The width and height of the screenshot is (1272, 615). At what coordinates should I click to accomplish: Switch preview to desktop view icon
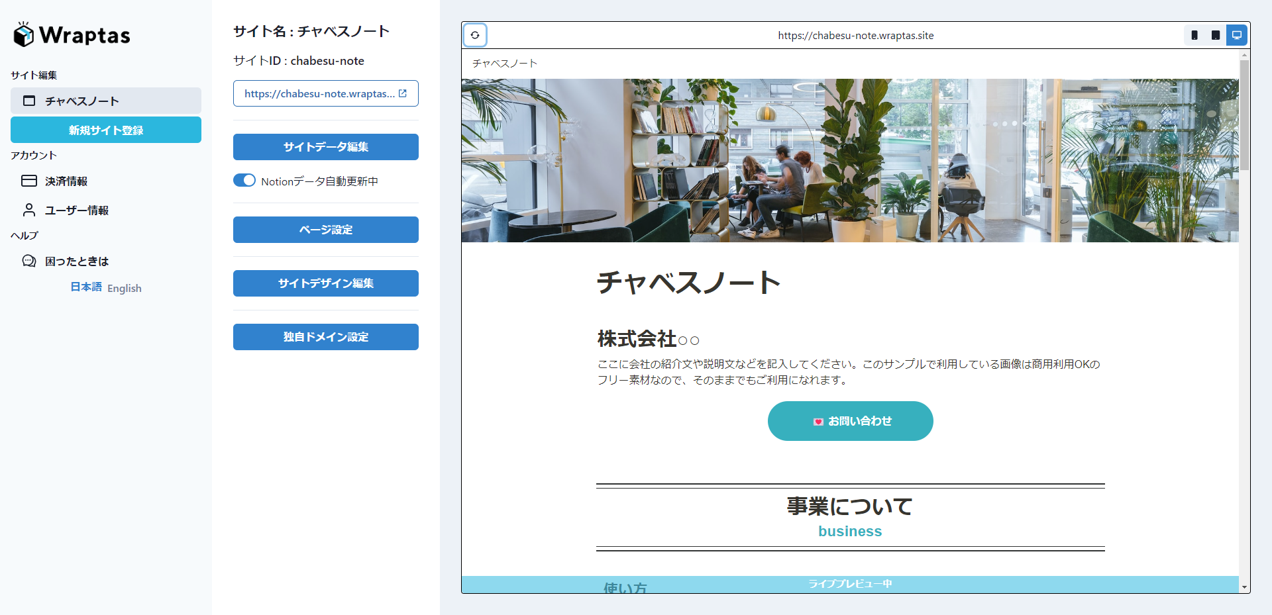pos(1237,35)
